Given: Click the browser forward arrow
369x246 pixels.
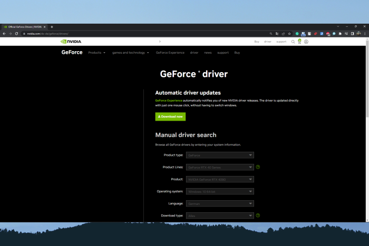Looking at the screenshot, I should pos(11,34).
